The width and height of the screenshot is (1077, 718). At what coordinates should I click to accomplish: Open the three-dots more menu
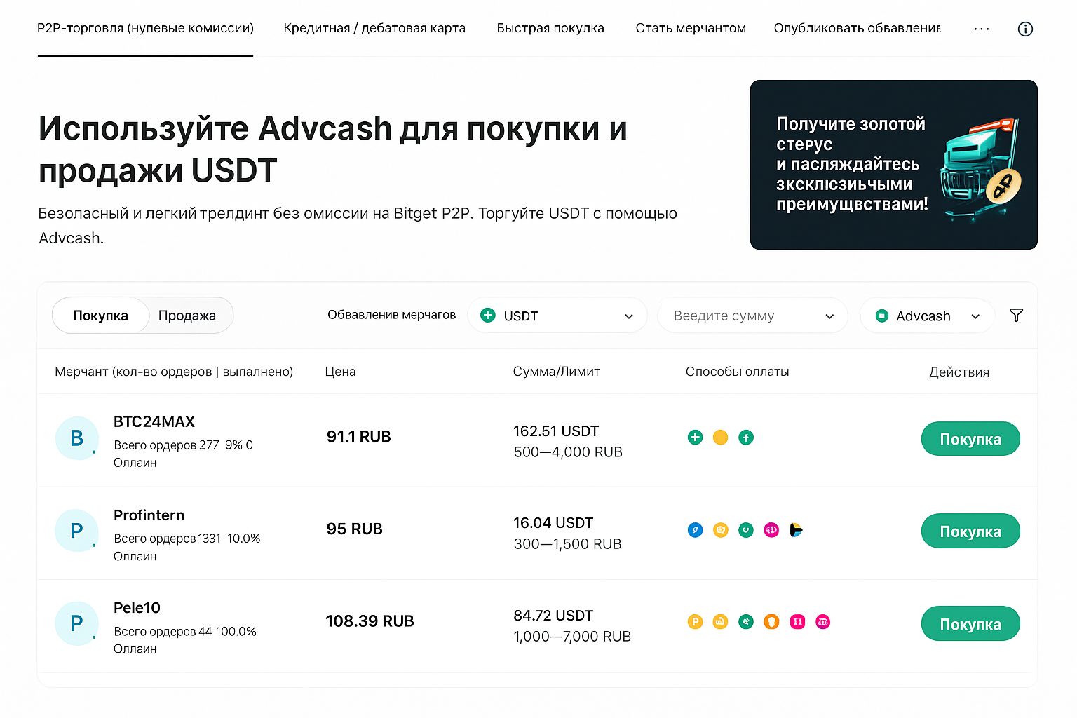(x=982, y=29)
